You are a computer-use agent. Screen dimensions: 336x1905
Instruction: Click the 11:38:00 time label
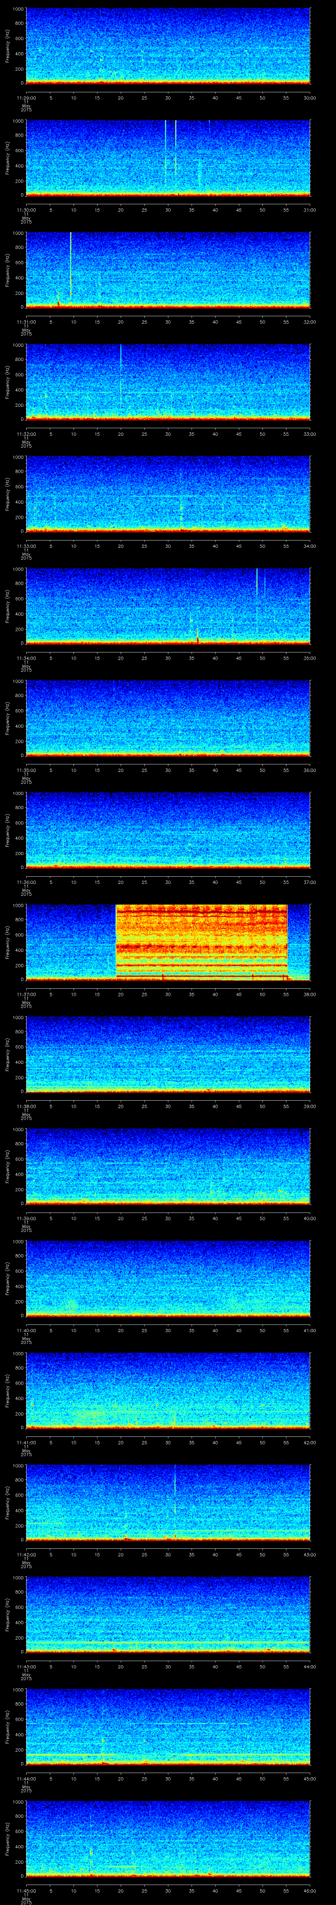pos(26,1106)
